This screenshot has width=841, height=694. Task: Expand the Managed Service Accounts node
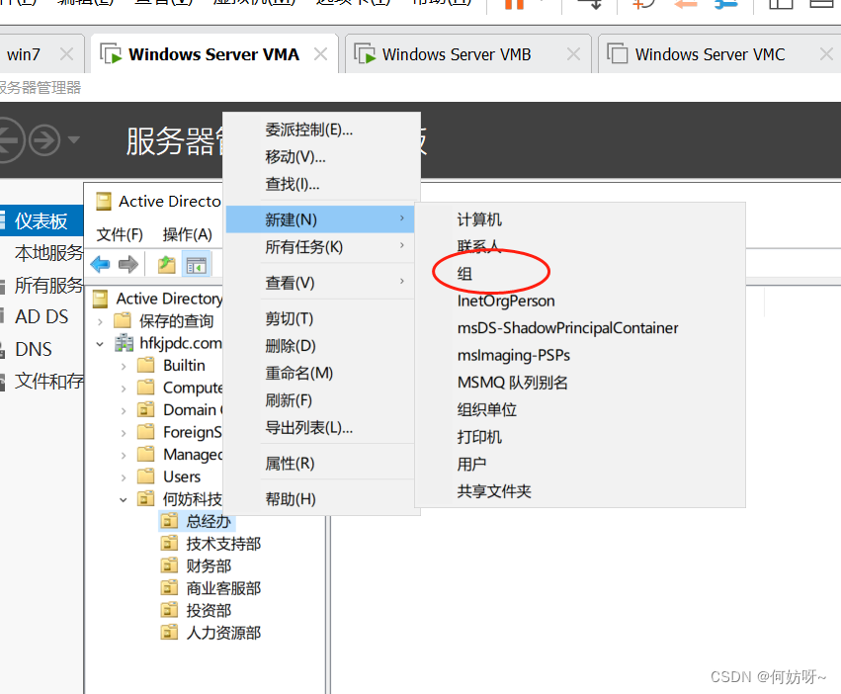click(x=124, y=456)
